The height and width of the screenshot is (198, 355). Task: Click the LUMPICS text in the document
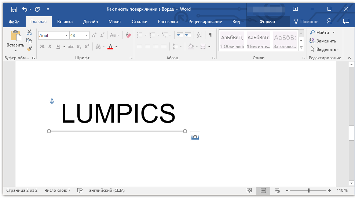click(118, 113)
